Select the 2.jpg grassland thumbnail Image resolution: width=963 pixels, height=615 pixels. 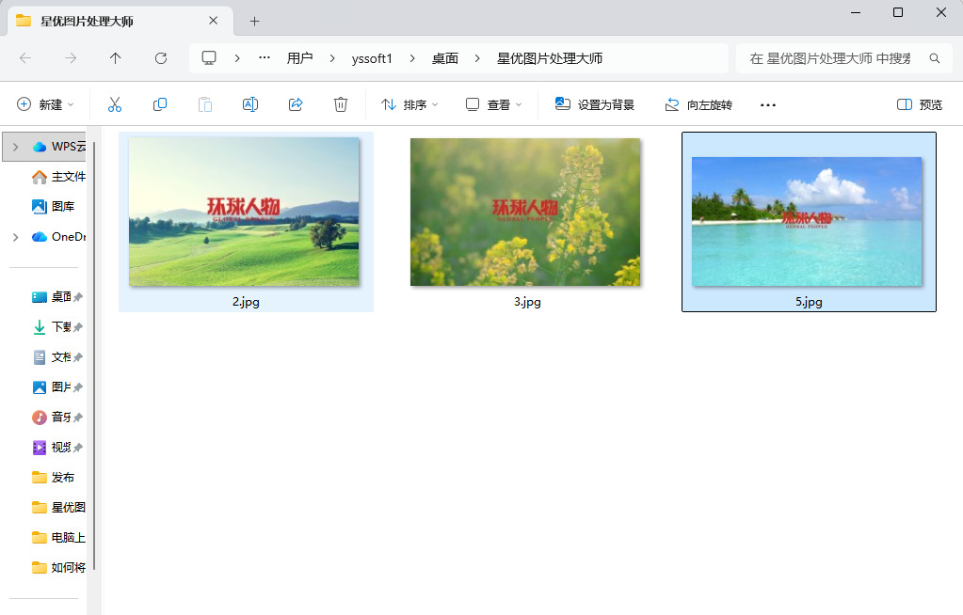tap(244, 212)
